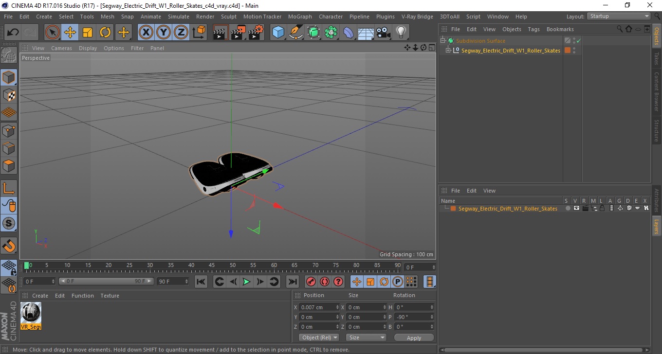This screenshot has width=662, height=354.
Task: Activate the Rotate tool
Action: coord(105,33)
